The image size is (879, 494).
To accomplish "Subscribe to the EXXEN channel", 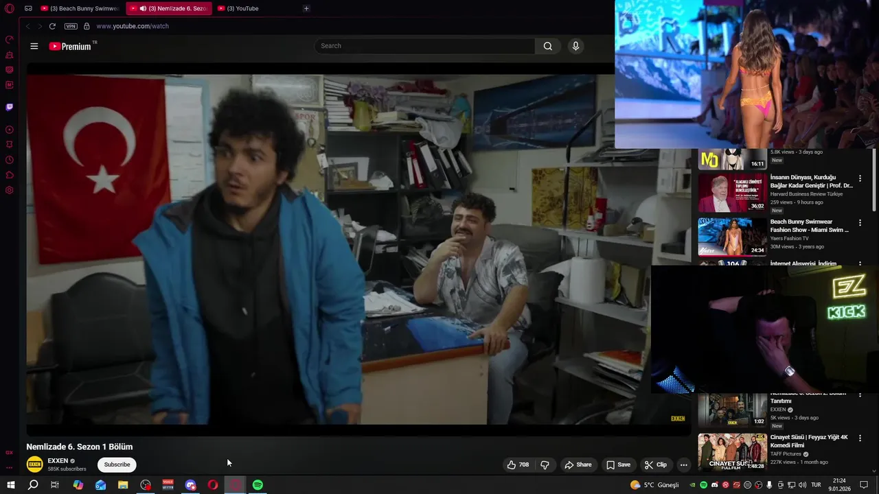I will (x=117, y=464).
